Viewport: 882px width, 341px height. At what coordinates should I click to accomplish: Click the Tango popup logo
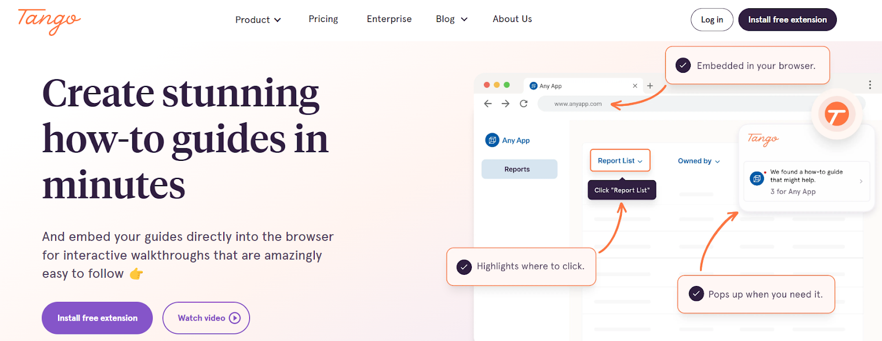pyautogui.click(x=763, y=139)
